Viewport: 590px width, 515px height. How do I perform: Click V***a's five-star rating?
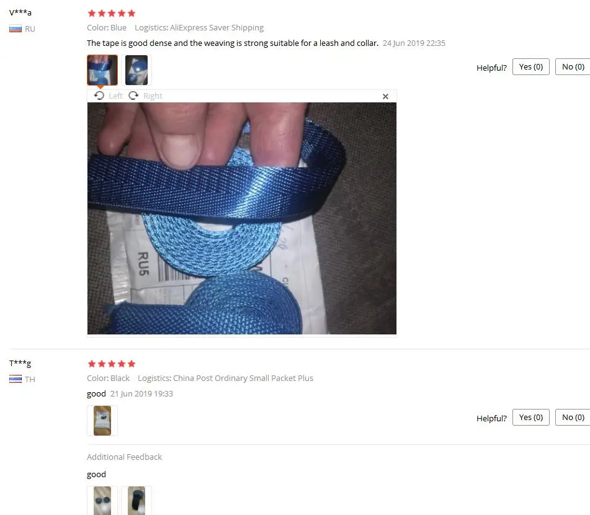pyautogui.click(x=112, y=14)
